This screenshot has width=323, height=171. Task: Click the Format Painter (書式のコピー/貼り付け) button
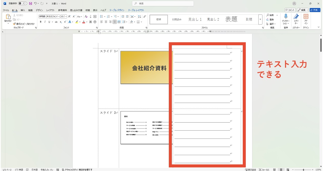(24, 24)
